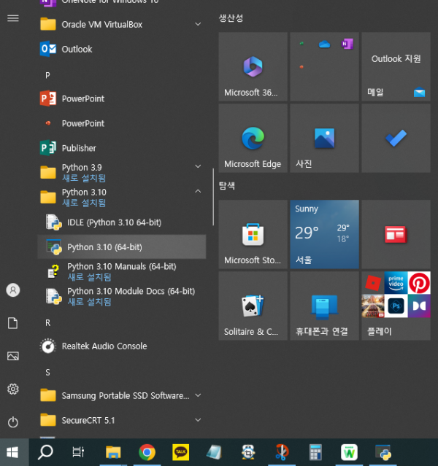Launch Outlook from the app list
Image resolution: width=438 pixels, height=466 pixels.
click(121, 49)
